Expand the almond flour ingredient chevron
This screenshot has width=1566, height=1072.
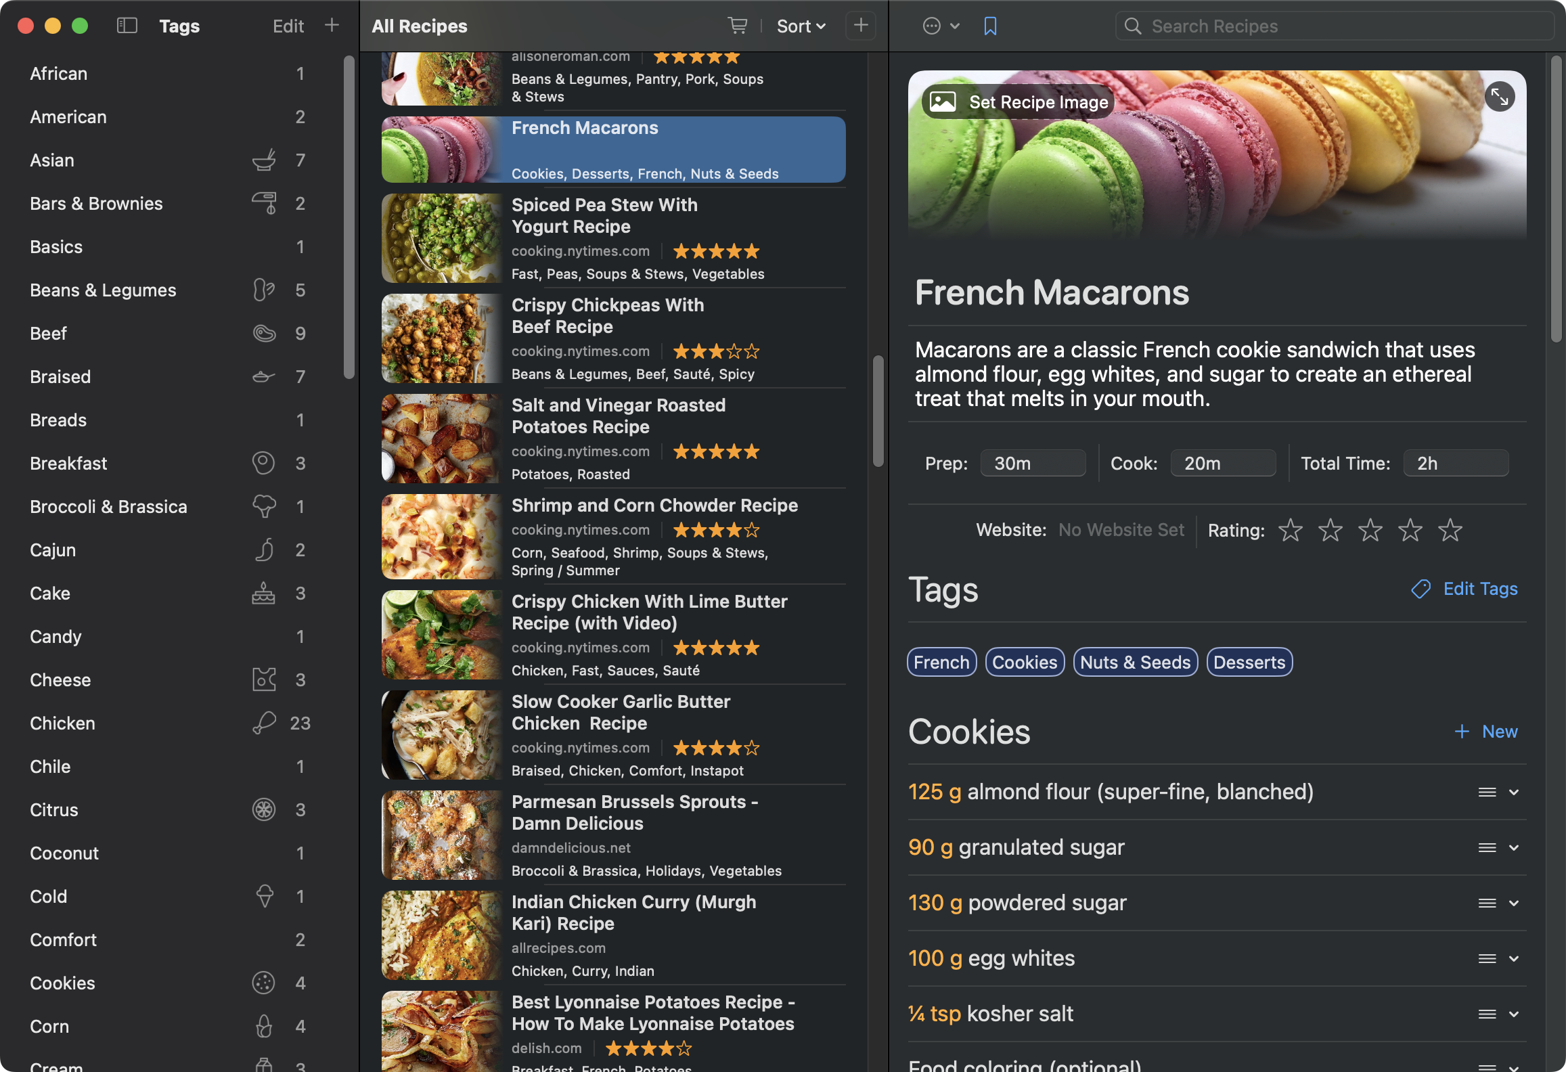(1514, 792)
